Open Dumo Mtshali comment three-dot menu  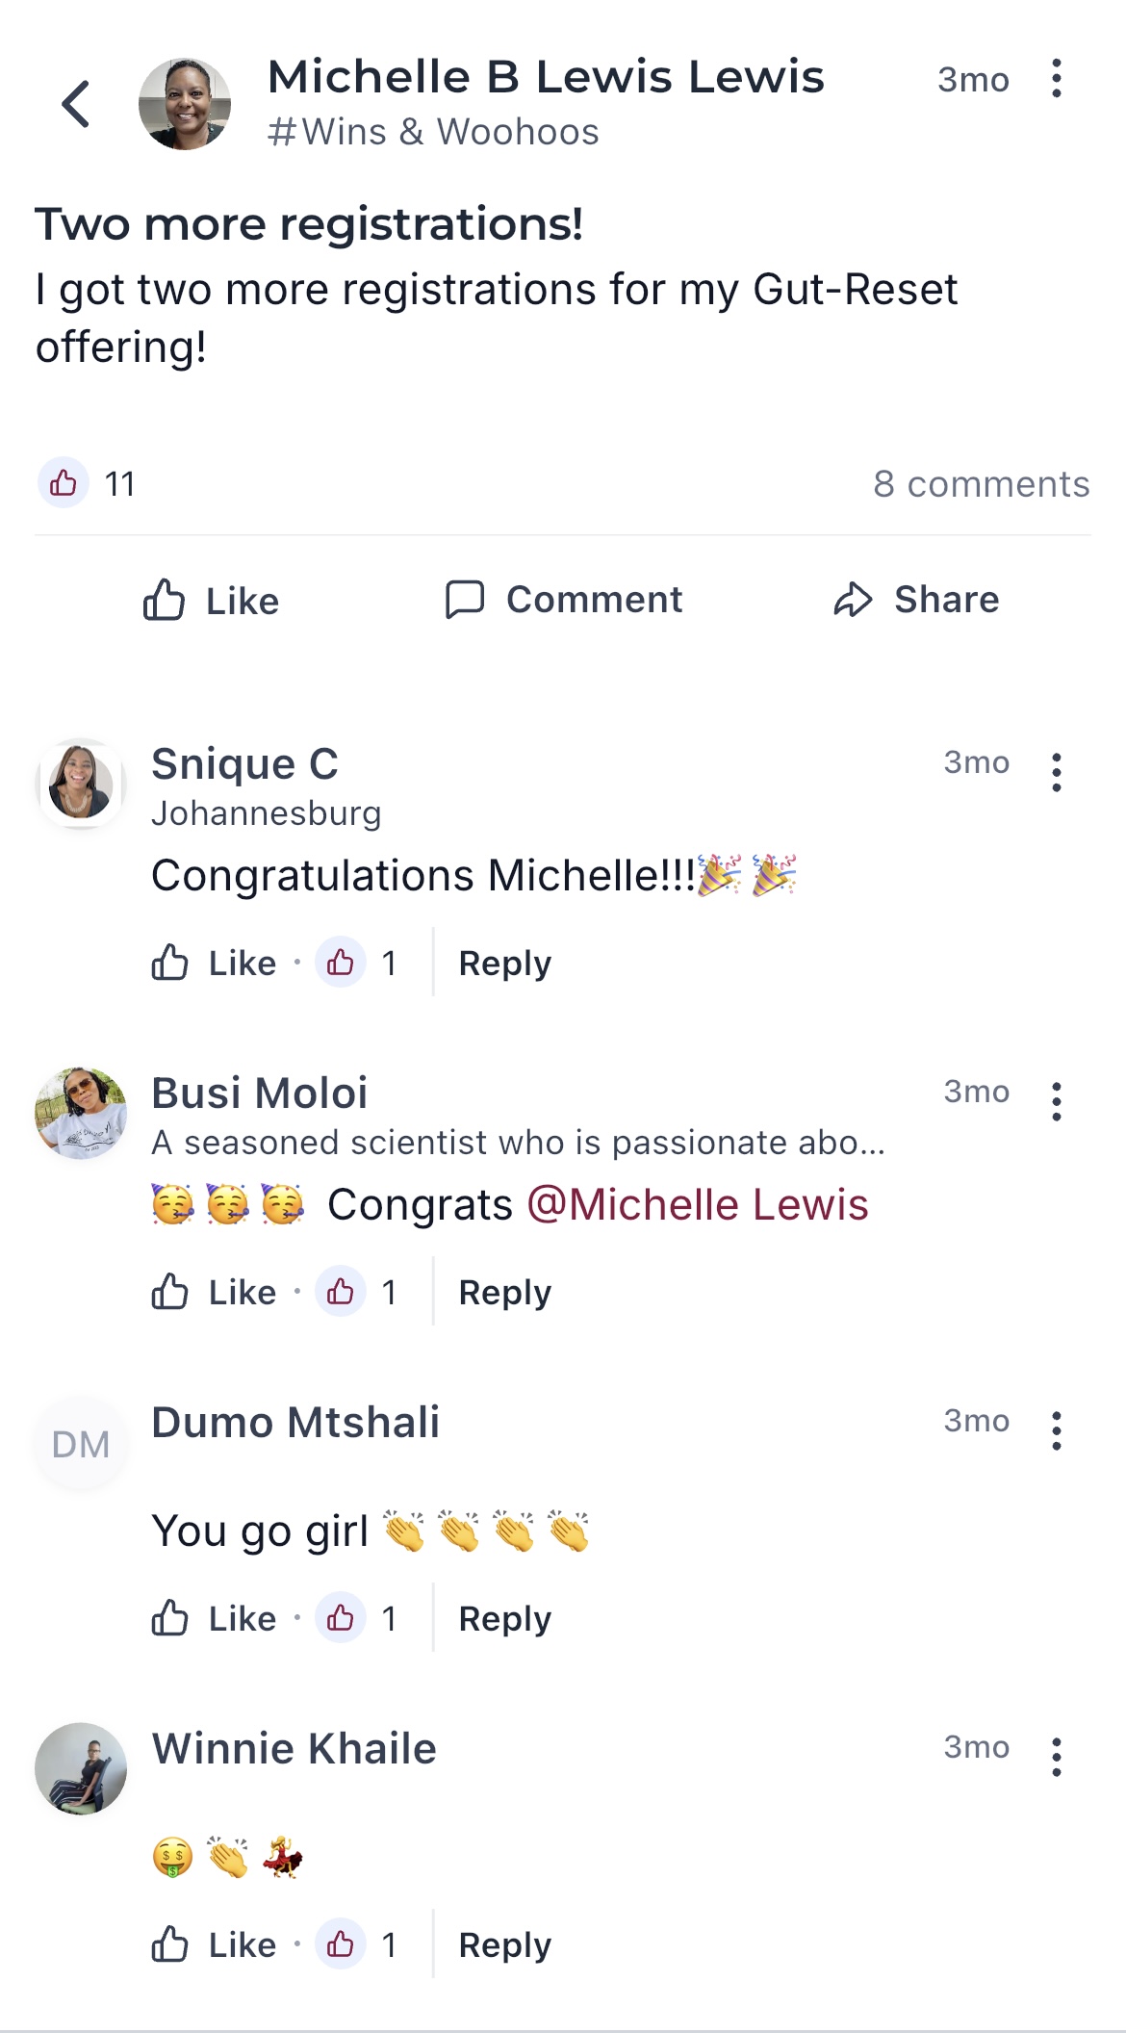point(1056,1430)
